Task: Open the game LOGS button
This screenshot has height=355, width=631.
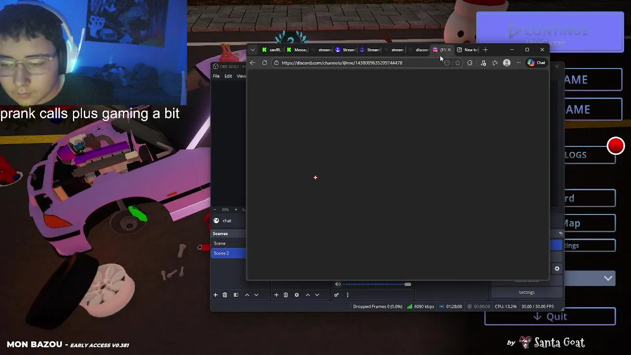Action: pyautogui.click(x=590, y=155)
